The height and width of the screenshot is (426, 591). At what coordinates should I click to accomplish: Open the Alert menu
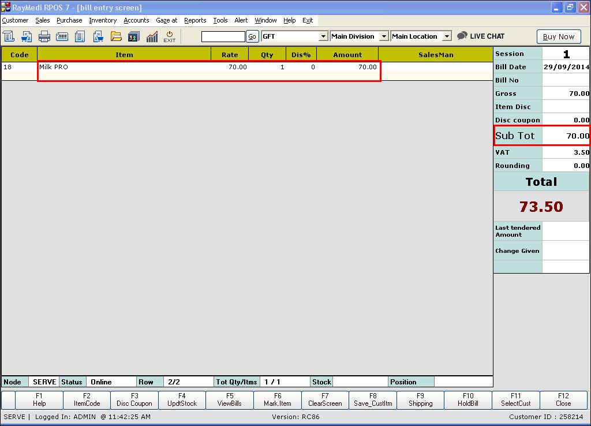point(241,20)
